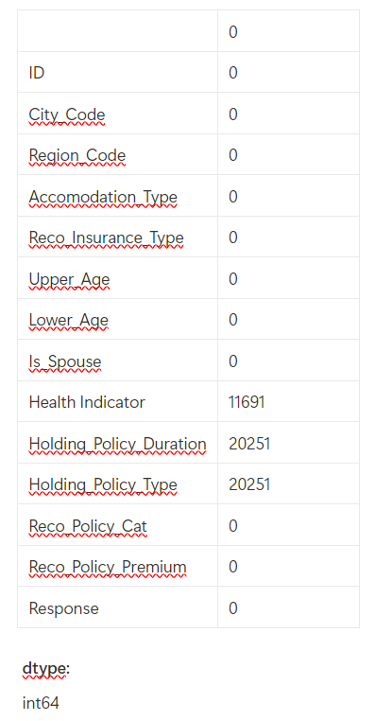Click the Lower_Age label
This screenshot has height=721, width=375.
pos(69,320)
